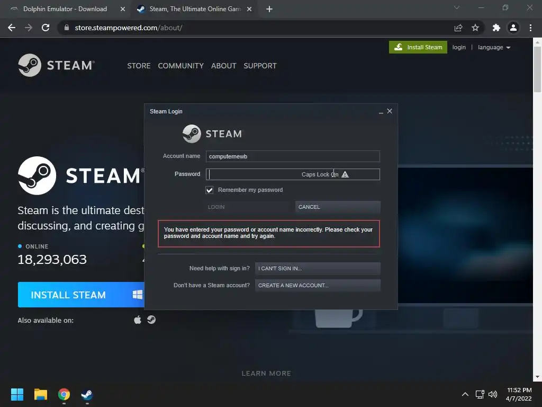Click the site lock icon in address bar
The height and width of the screenshot is (407, 542).
67,28
